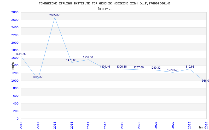This screenshot has width=209, height=130.
Task: Select the 1478.68 value label
Action: pyautogui.click(x=71, y=60)
